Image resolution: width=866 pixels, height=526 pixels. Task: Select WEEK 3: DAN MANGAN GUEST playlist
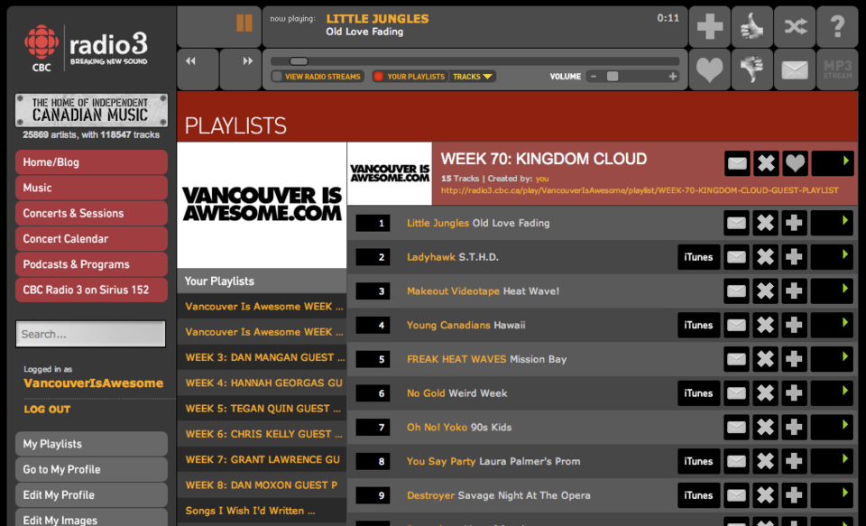coord(262,357)
